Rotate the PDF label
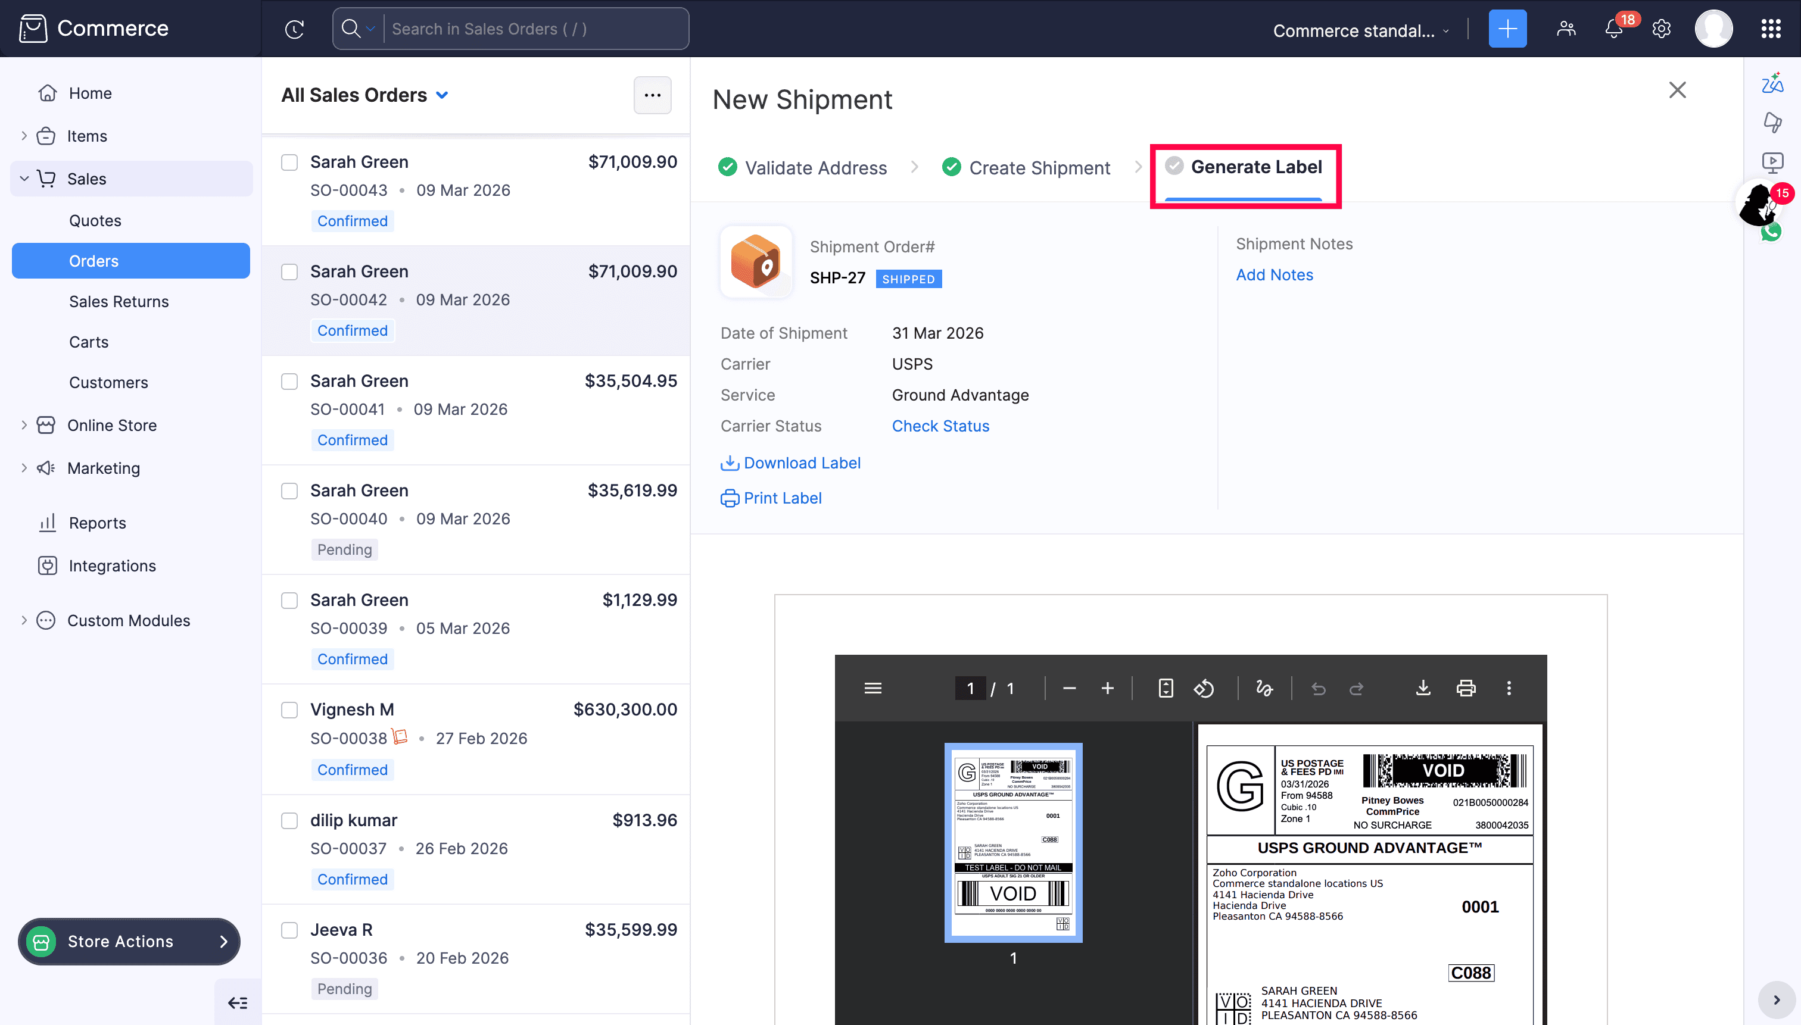1801x1025 pixels. coord(1204,687)
